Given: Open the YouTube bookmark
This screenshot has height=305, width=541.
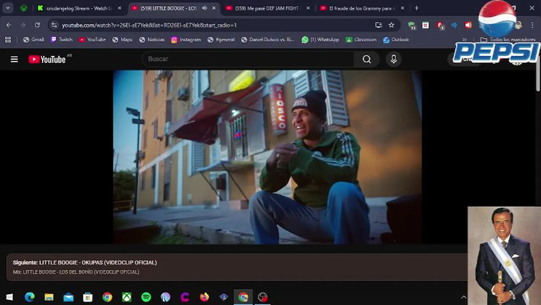Looking at the screenshot, I should pos(92,39).
